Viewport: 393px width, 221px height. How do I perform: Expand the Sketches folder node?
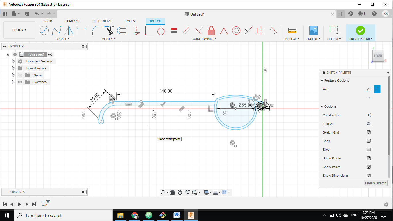click(13, 82)
